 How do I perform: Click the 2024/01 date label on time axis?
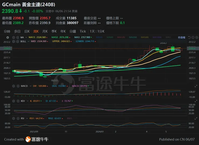[99, 132]
